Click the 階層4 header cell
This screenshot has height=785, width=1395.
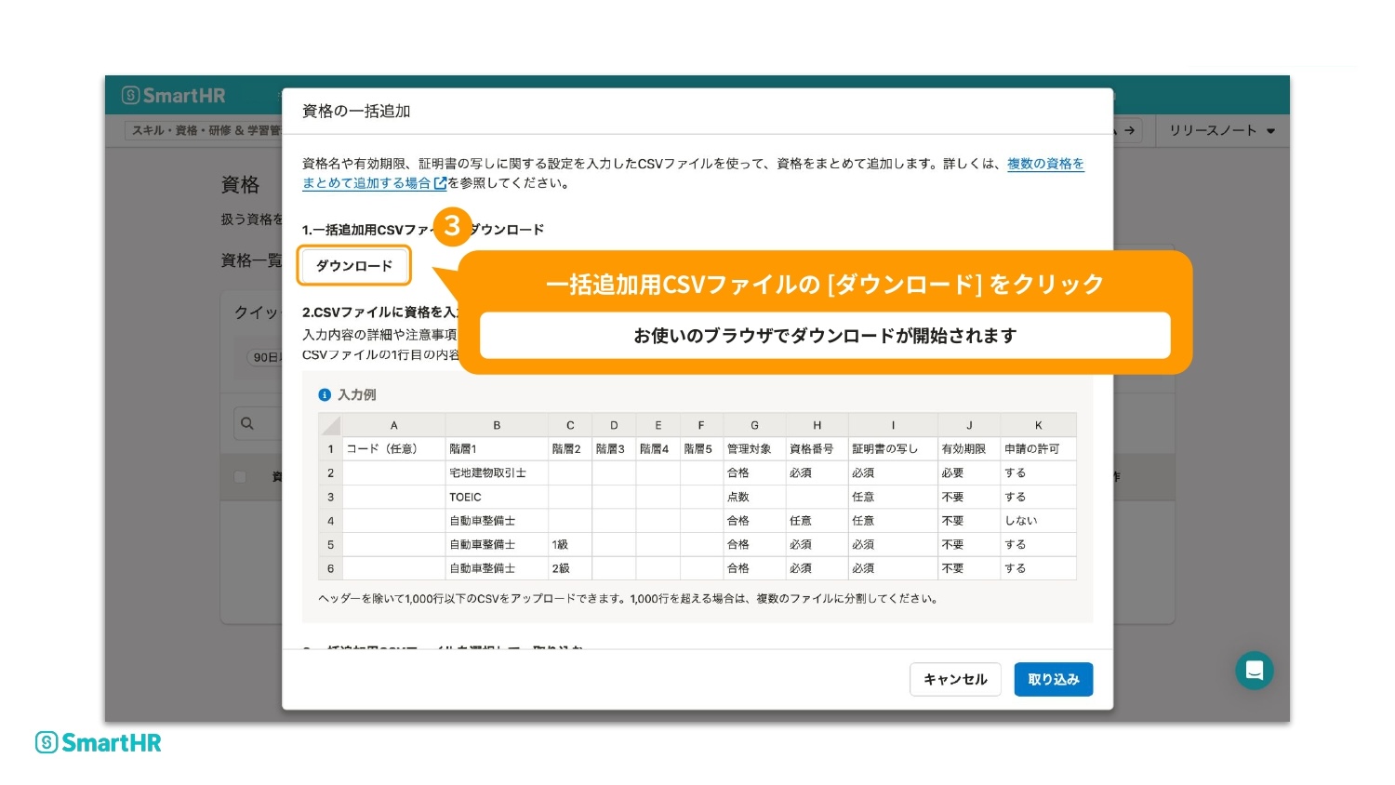coord(658,449)
